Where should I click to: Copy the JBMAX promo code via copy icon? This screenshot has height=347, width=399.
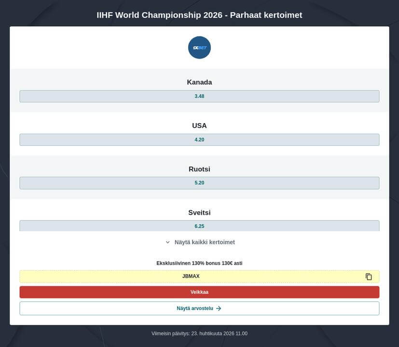pyautogui.click(x=369, y=277)
